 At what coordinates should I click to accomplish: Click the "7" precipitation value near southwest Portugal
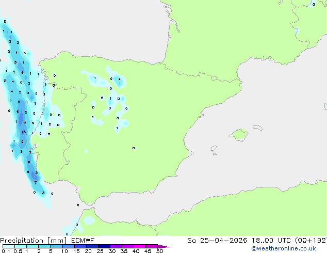(x=35, y=182)
